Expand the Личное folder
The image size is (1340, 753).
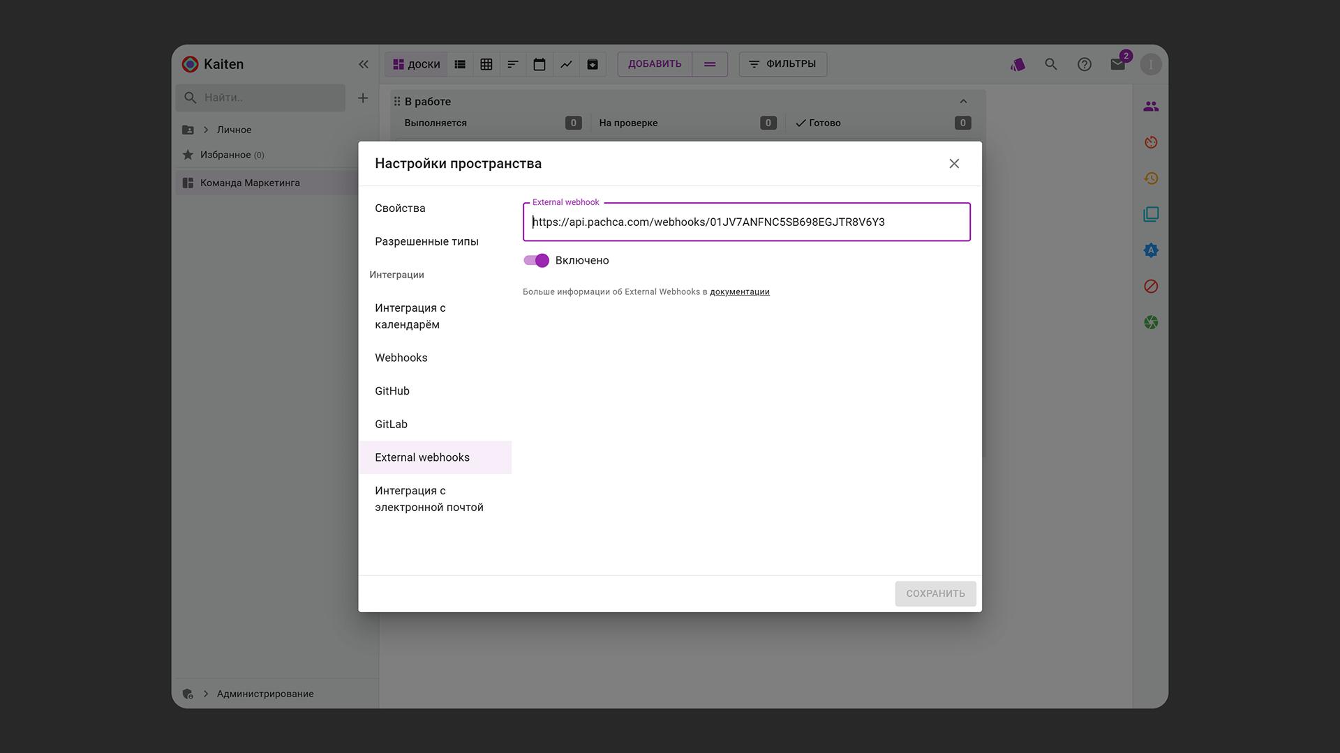(x=206, y=130)
